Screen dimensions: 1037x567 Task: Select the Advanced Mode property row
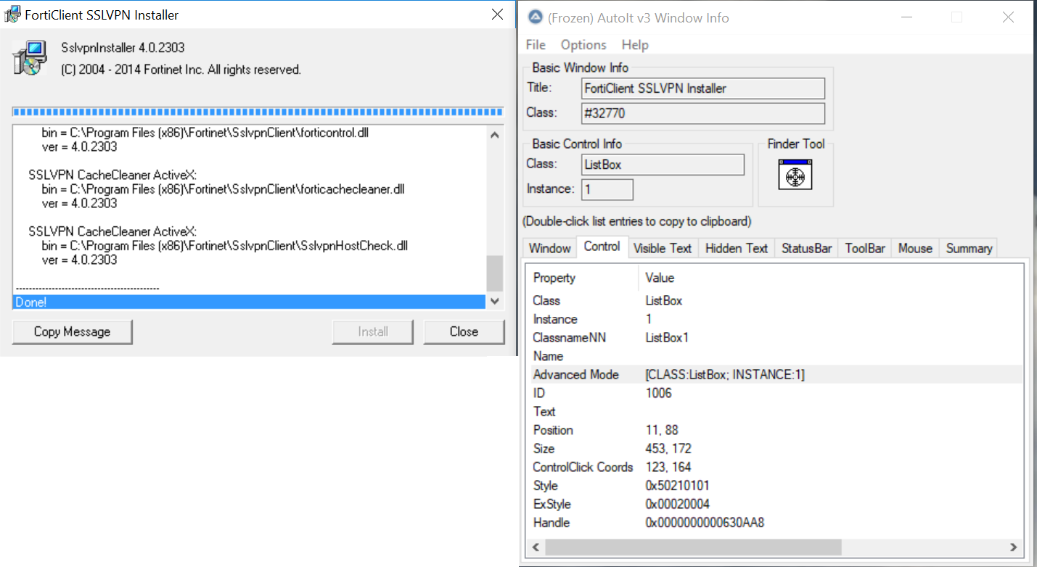click(775, 374)
